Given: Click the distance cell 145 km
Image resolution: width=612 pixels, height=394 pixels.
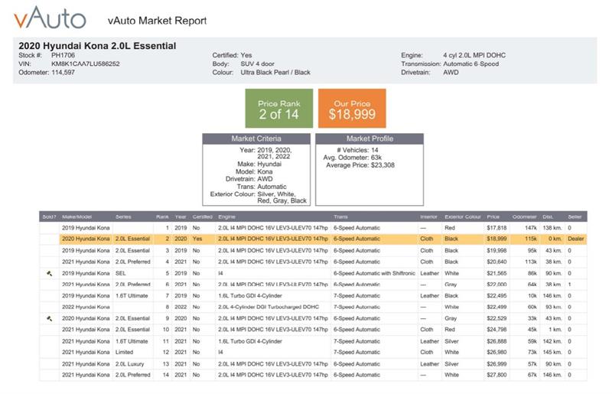Looking at the screenshot, I should [552, 352].
